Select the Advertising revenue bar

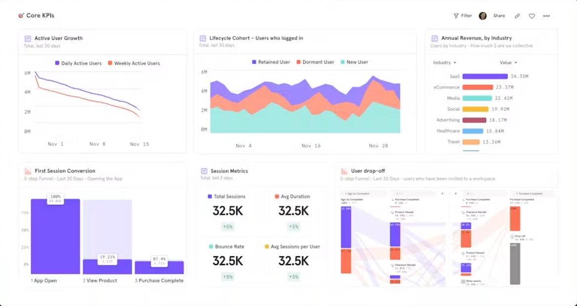(x=474, y=120)
